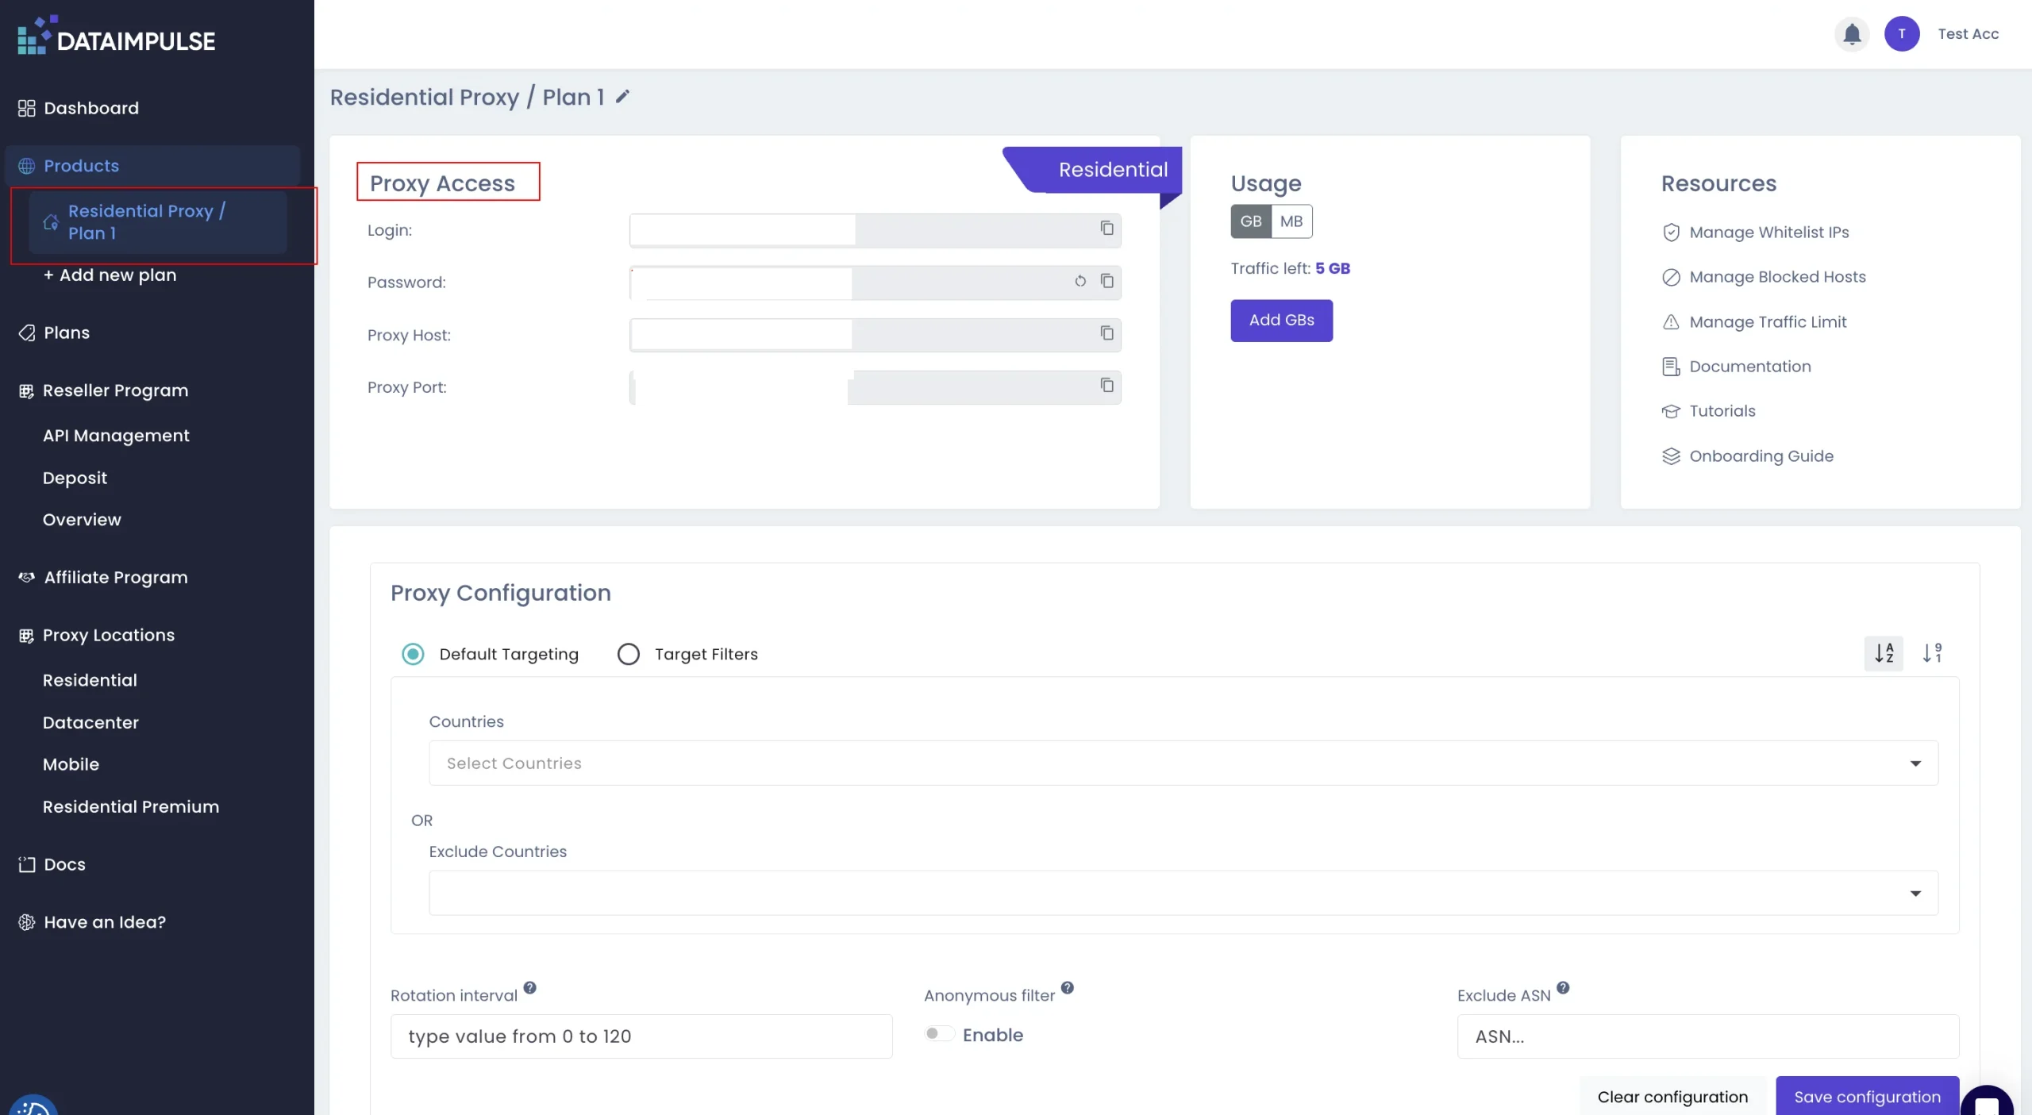Image resolution: width=2032 pixels, height=1115 pixels.
Task: Show Anonymous filter help tooltip
Action: [x=1068, y=988]
